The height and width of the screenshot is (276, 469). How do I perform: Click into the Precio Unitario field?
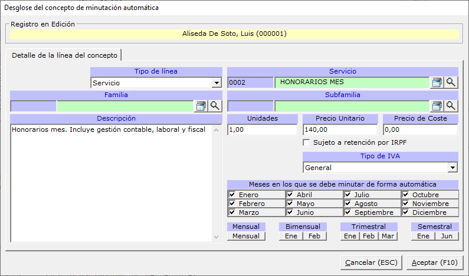click(x=340, y=129)
